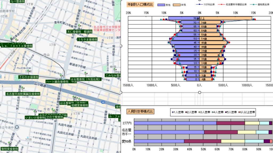
Task: Click the pin marker above 名古屋平成附属鍼灸接骨院
Action: point(22,88)
